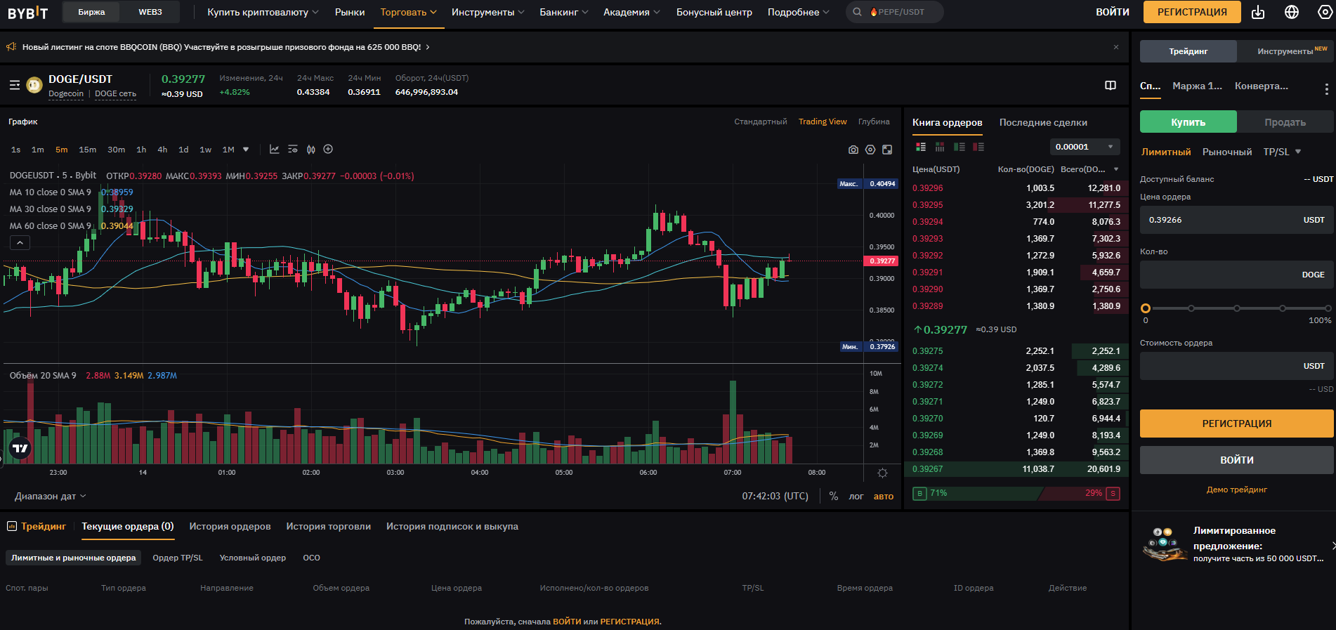Click ВОЙТИ in the top header
1336x630 pixels.
1113,12
